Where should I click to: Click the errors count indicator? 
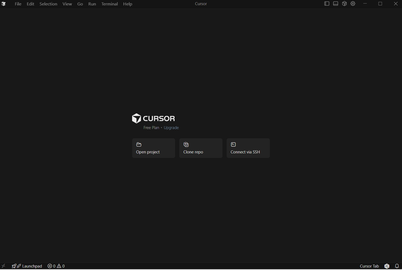click(x=51, y=266)
